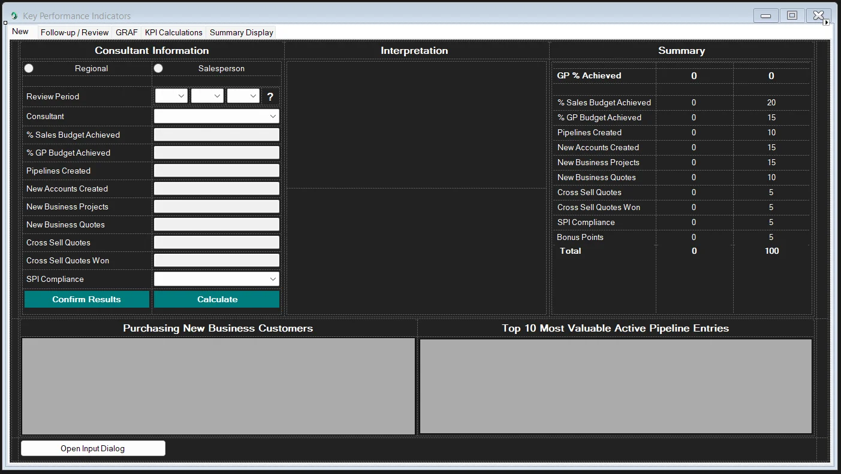Open the GRAF tab
841x474 pixels.
[126, 32]
